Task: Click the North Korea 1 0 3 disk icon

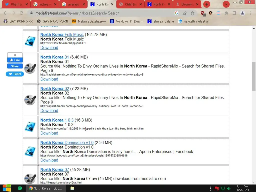Action: [x=30, y=127]
